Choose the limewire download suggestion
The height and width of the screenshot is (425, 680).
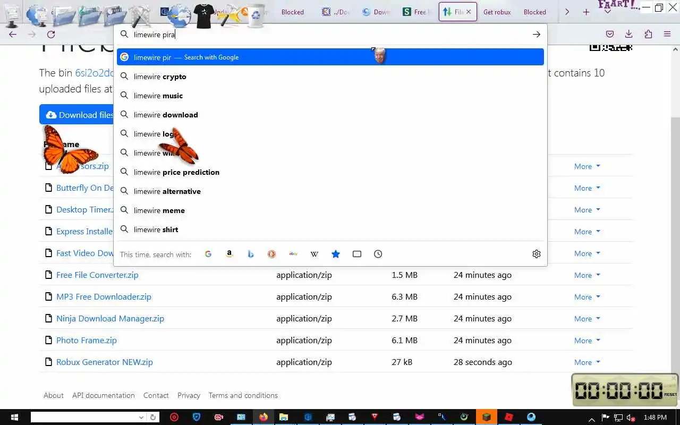330,115
